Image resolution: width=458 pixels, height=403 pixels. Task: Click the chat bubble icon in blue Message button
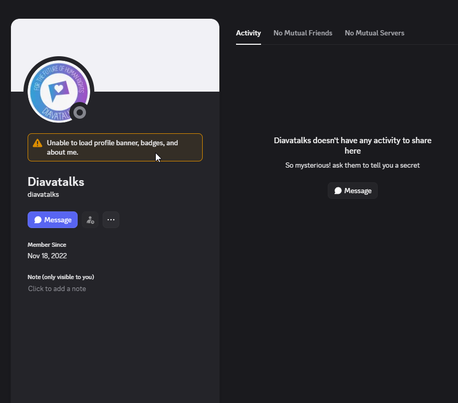[38, 220]
